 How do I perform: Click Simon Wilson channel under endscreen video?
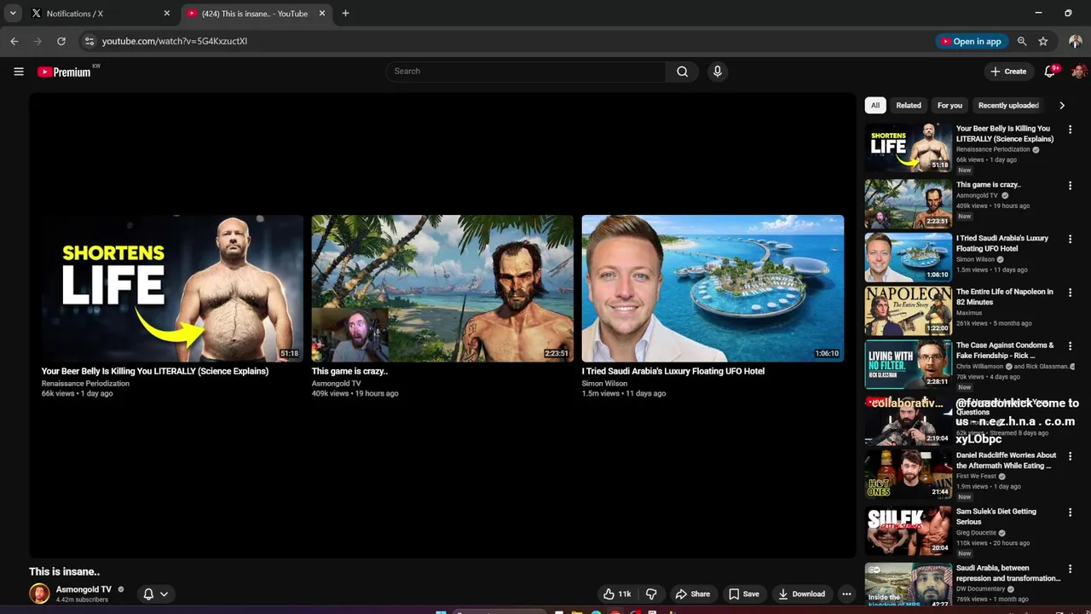click(x=604, y=384)
